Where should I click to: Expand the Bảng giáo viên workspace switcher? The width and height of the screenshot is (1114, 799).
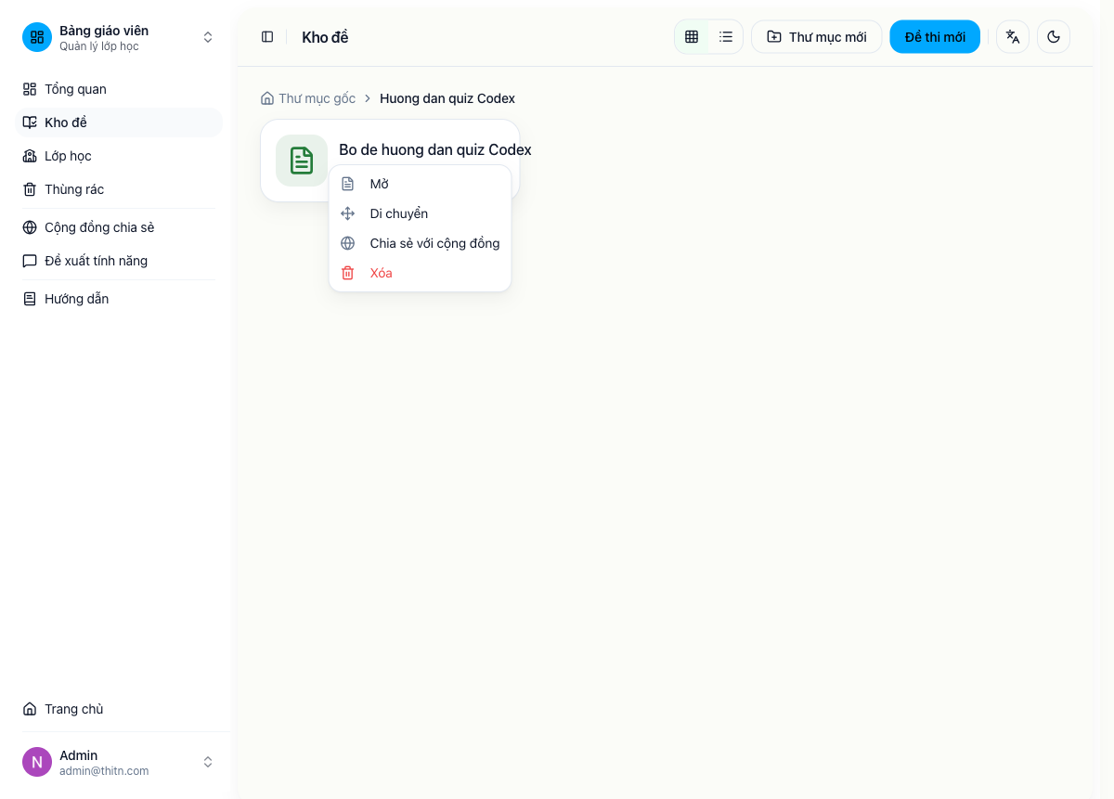208,37
